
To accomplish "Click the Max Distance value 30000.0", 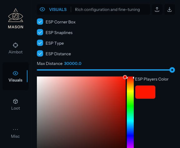I will (73, 64).
